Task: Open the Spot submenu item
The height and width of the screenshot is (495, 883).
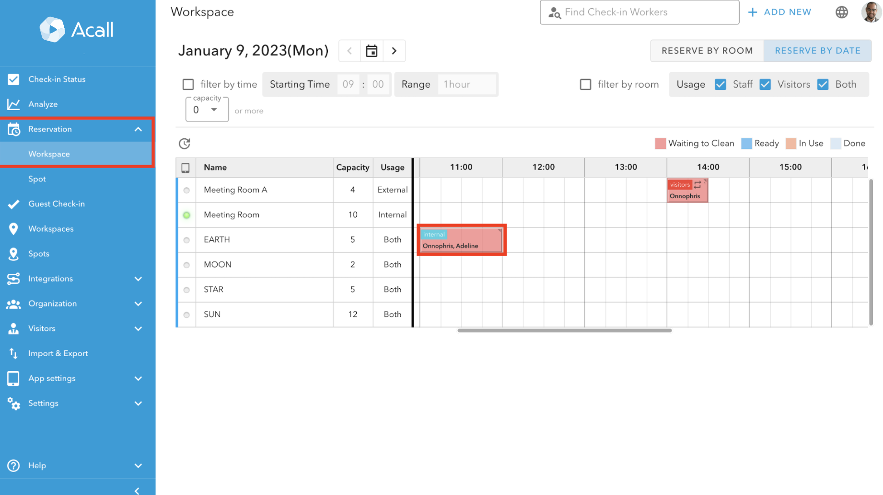Action: [x=78, y=179]
